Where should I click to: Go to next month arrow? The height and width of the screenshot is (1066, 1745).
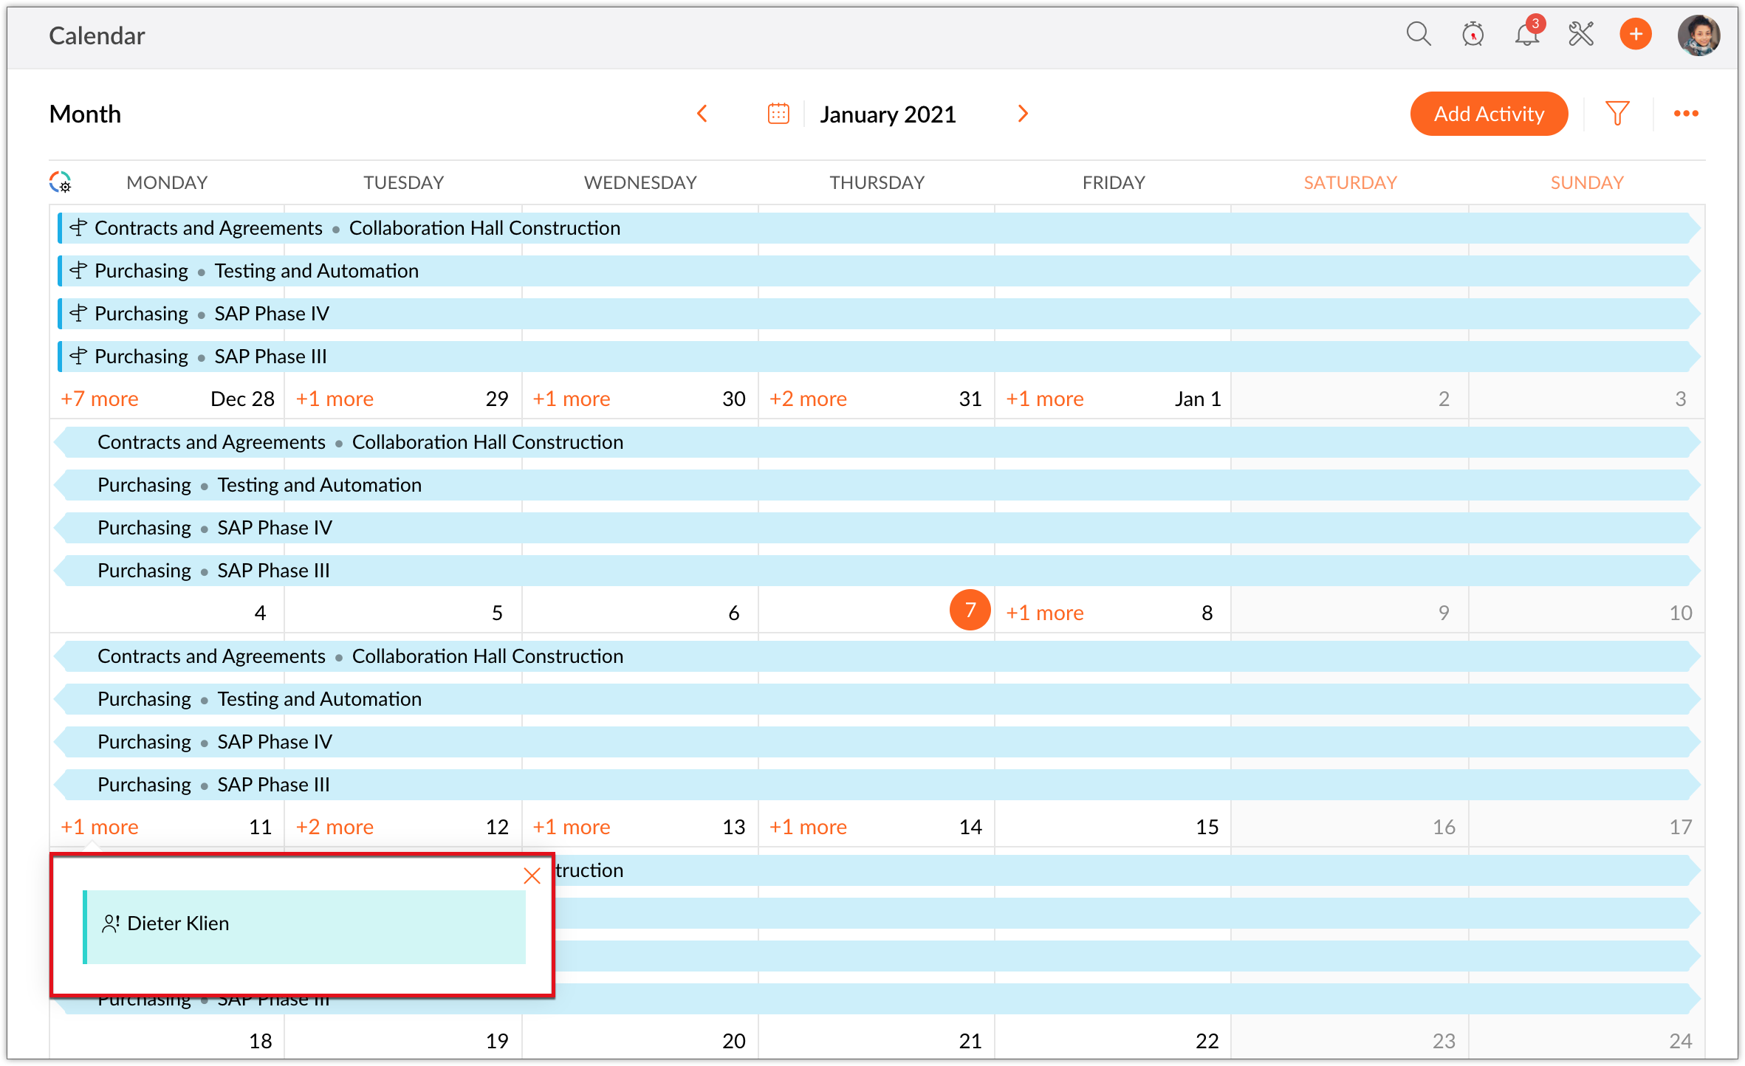[x=1023, y=114]
